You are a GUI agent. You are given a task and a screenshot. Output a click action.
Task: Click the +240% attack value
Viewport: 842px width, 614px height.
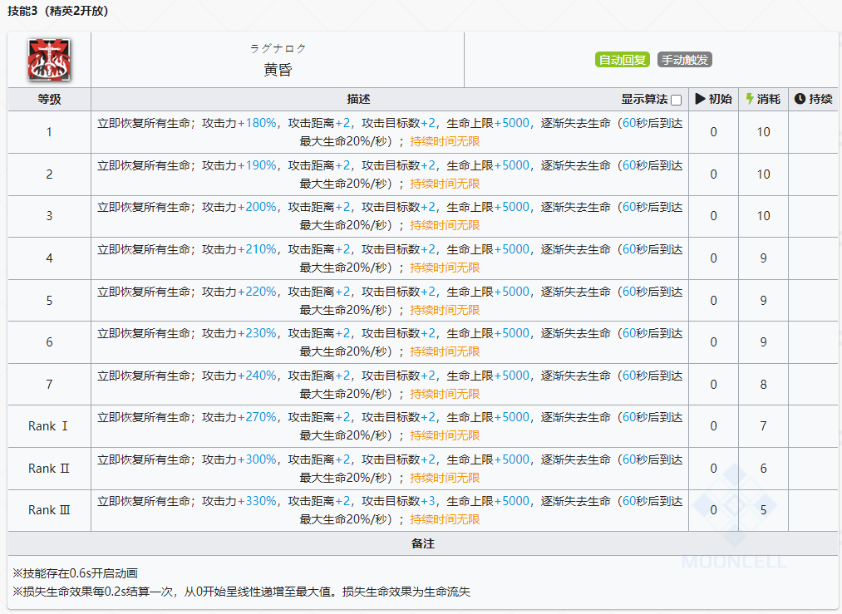pyautogui.click(x=257, y=376)
